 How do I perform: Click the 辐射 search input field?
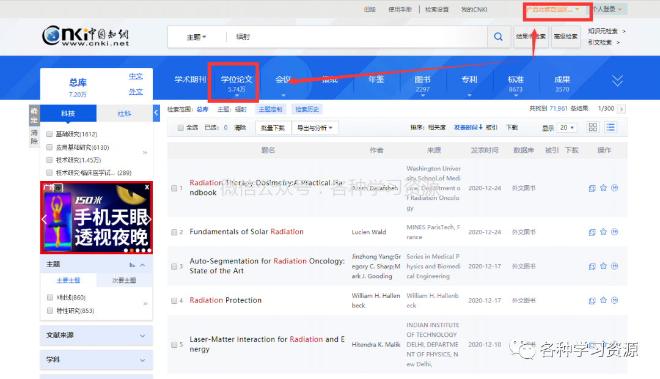[357, 37]
